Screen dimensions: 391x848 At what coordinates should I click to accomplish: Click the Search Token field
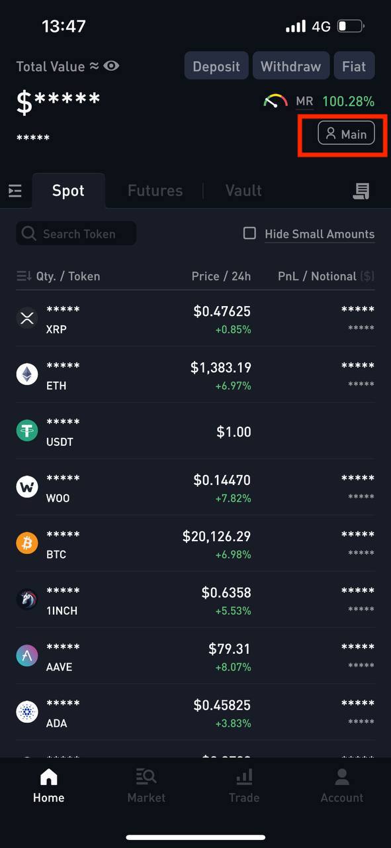click(76, 234)
